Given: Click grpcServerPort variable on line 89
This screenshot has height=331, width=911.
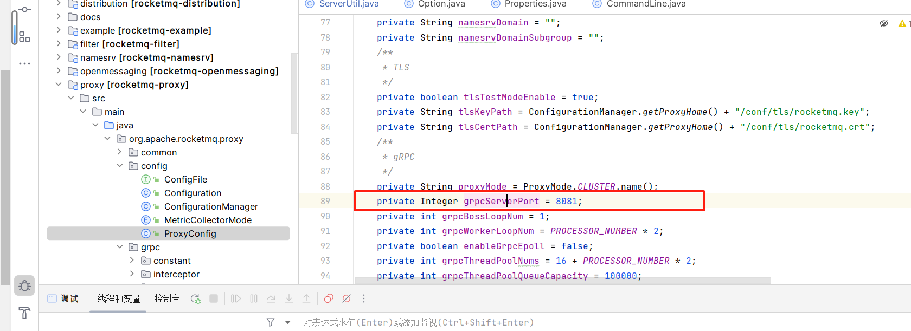Looking at the screenshot, I should [x=502, y=201].
